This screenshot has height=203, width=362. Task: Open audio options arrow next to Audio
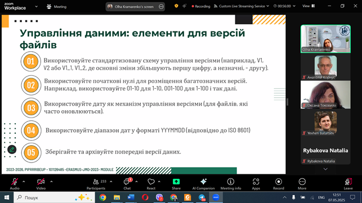click(x=24, y=182)
